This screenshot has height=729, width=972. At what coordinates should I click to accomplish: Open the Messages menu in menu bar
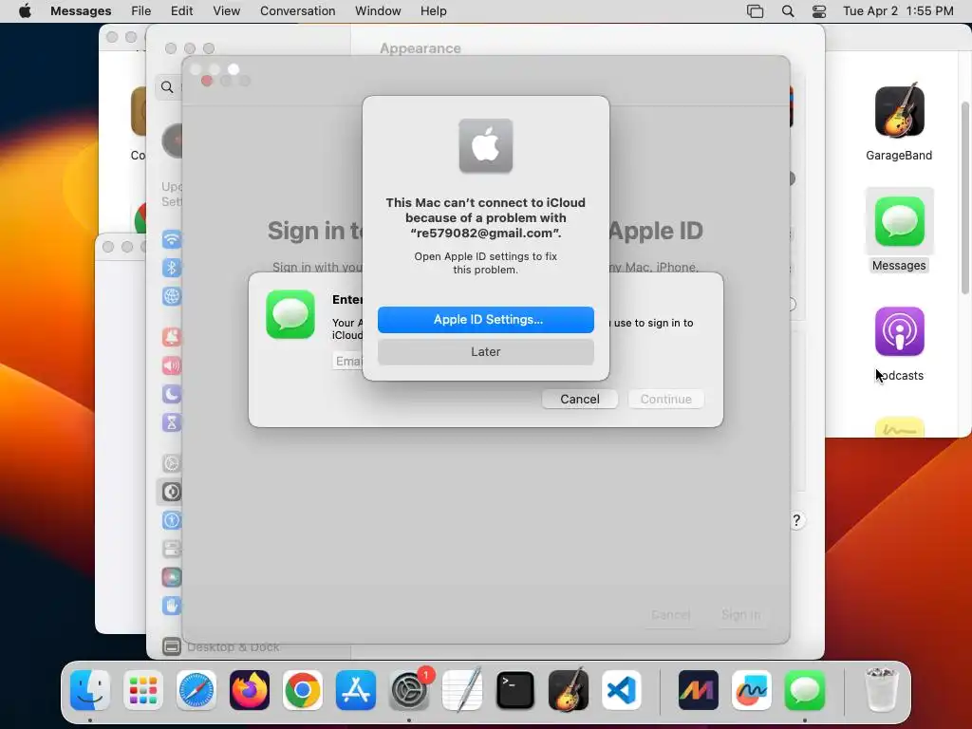click(81, 11)
